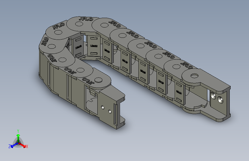
Task: Select the upper-left countersunk hole on the right end bracket
Action: tap(213, 96)
